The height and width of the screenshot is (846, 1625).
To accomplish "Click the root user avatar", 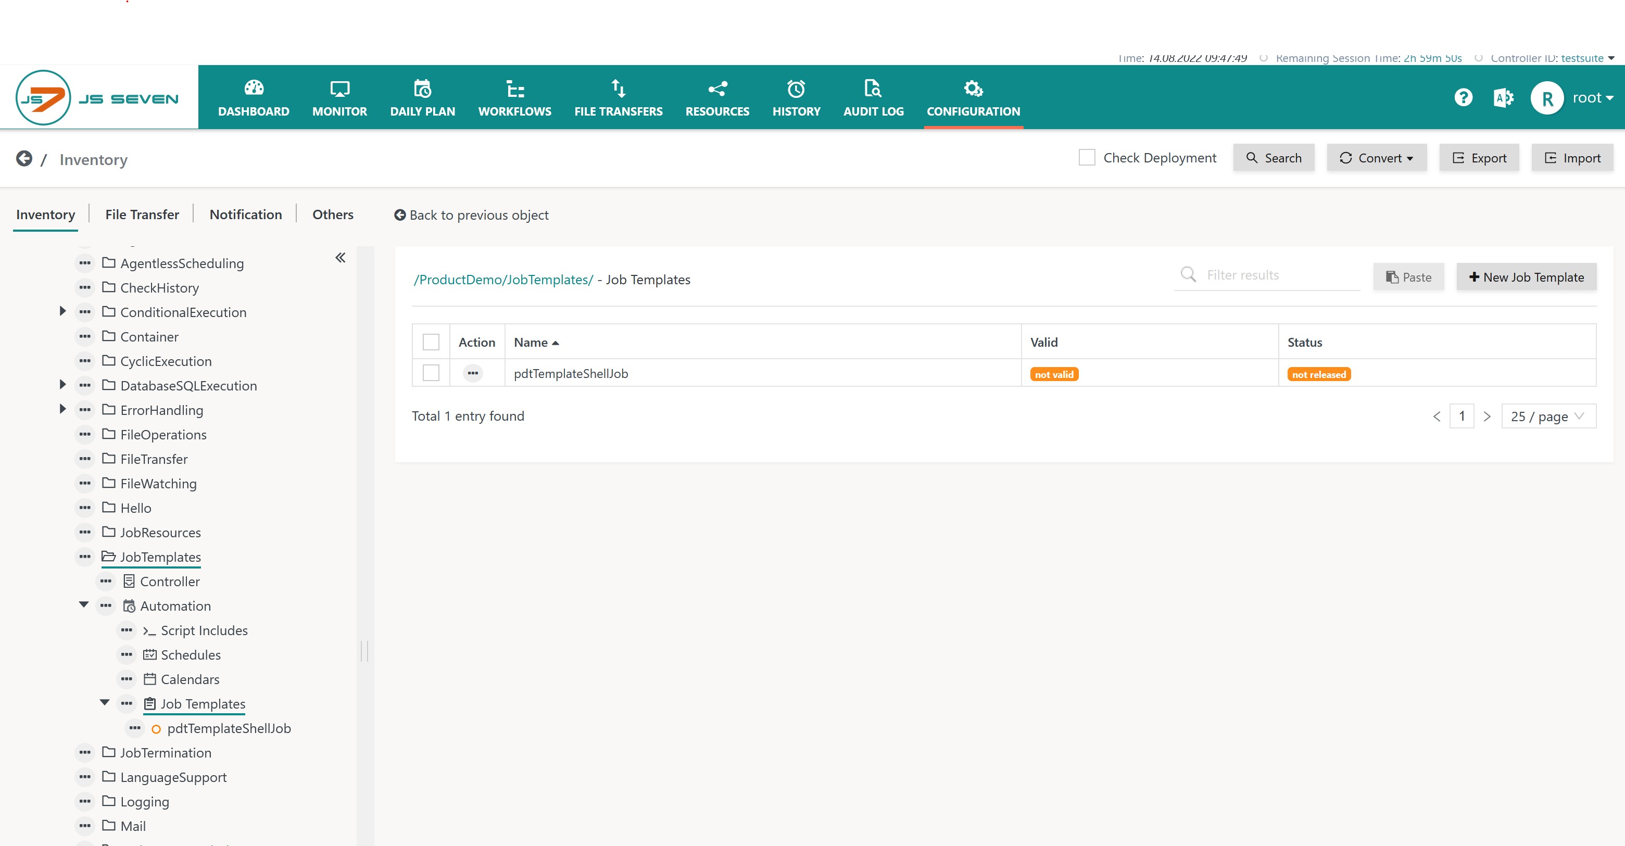I will pyautogui.click(x=1547, y=98).
